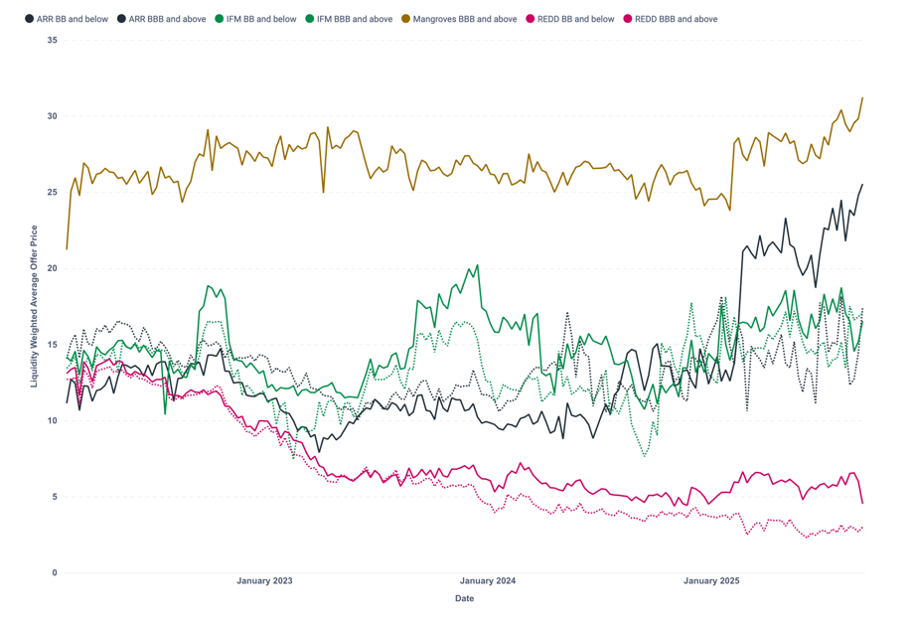The height and width of the screenshot is (619, 915).
Task: Show or hide 'IFM BBB and above' text
Action: click(x=356, y=19)
